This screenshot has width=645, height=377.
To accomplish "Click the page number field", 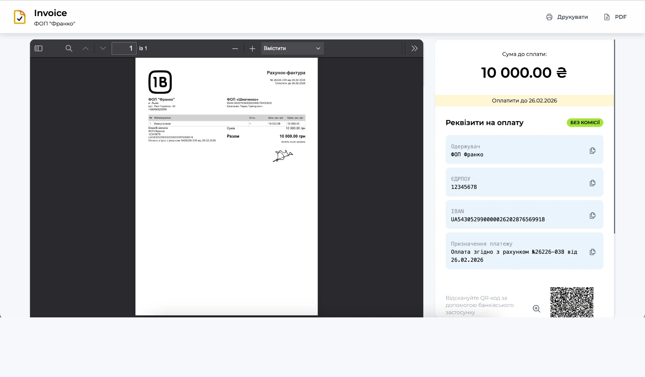I will coord(124,48).
